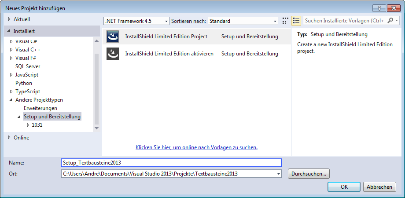Select JavaScript tree label
The height and width of the screenshot is (198, 405).
pyautogui.click(x=27, y=75)
